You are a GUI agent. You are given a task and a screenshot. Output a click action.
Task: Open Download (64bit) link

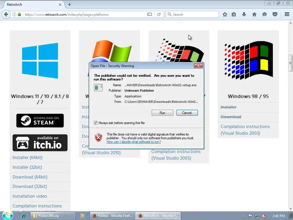point(30,177)
